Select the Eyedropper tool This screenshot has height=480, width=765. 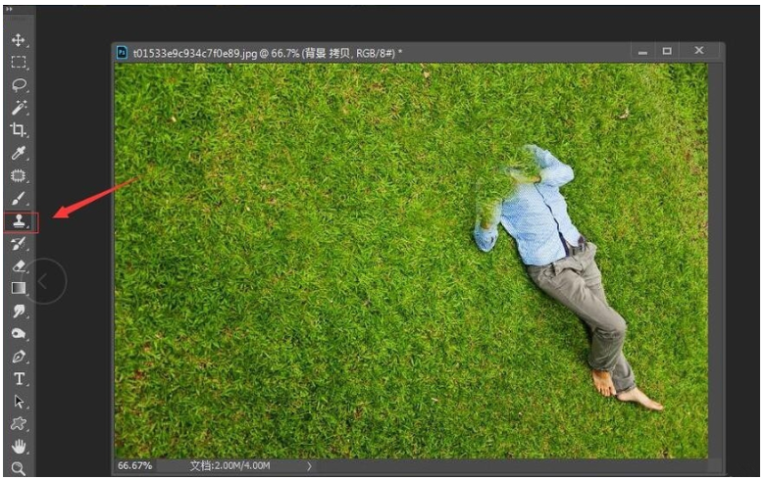[x=19, y=153]
